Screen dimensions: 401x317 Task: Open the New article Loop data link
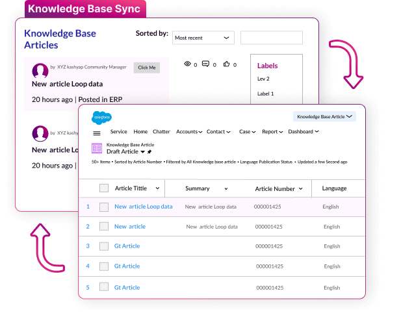coord(143,207)
